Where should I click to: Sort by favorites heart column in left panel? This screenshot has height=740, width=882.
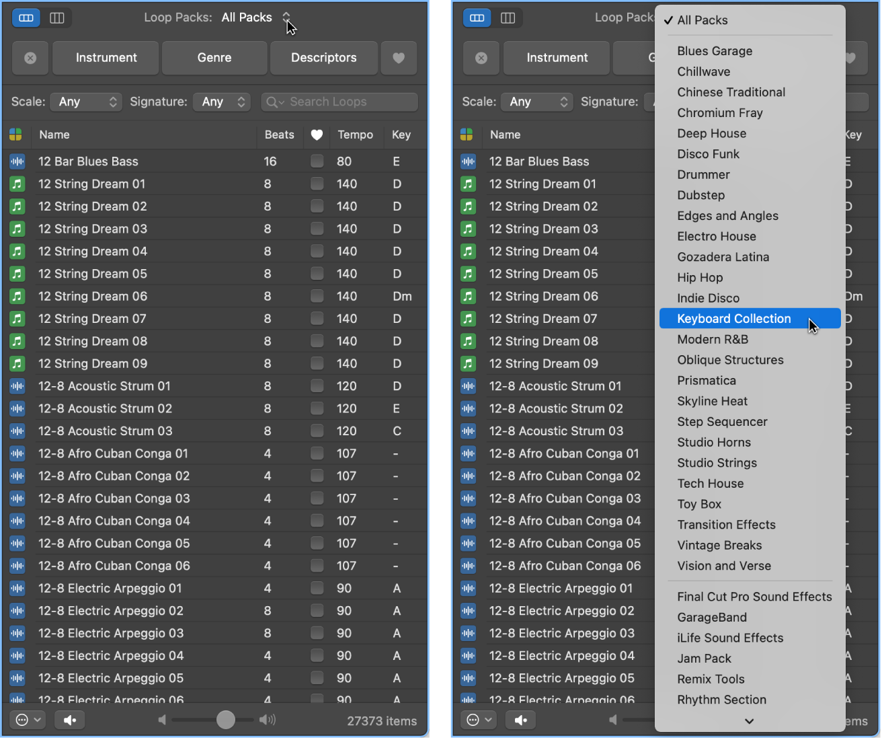coord(317,135)
